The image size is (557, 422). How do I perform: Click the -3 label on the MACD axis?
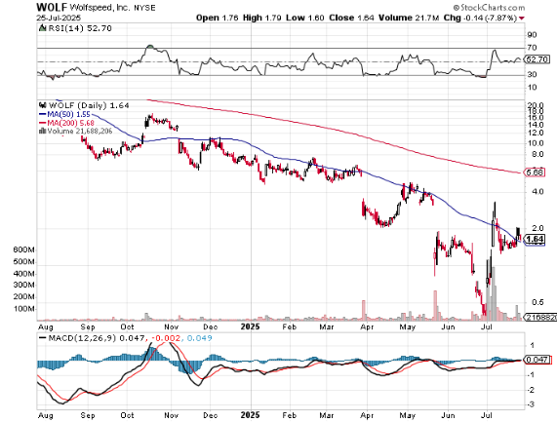pyautogui.click(x=532, y=404)
